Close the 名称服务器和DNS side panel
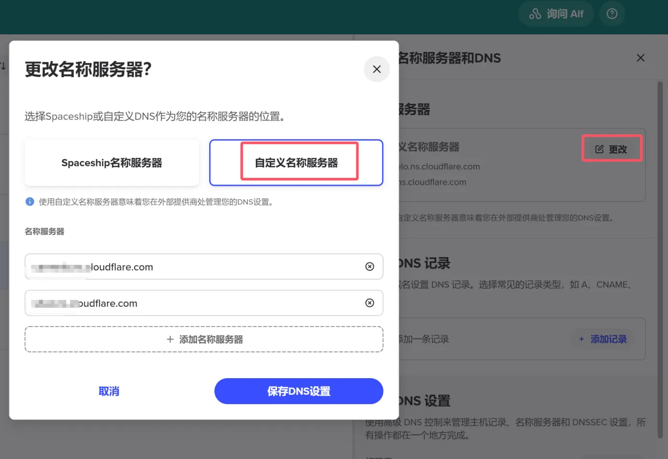 [641, 58]
